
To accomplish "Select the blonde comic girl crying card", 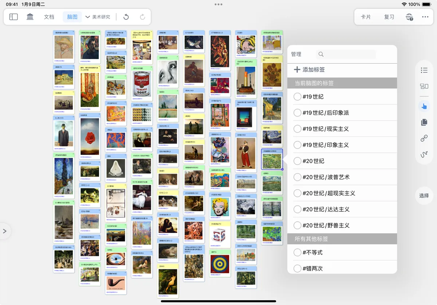I will (x=246, y=44).
